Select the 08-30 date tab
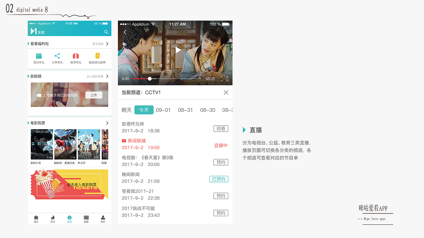This screenshot has height=238, width=424. tap(208, 110)
